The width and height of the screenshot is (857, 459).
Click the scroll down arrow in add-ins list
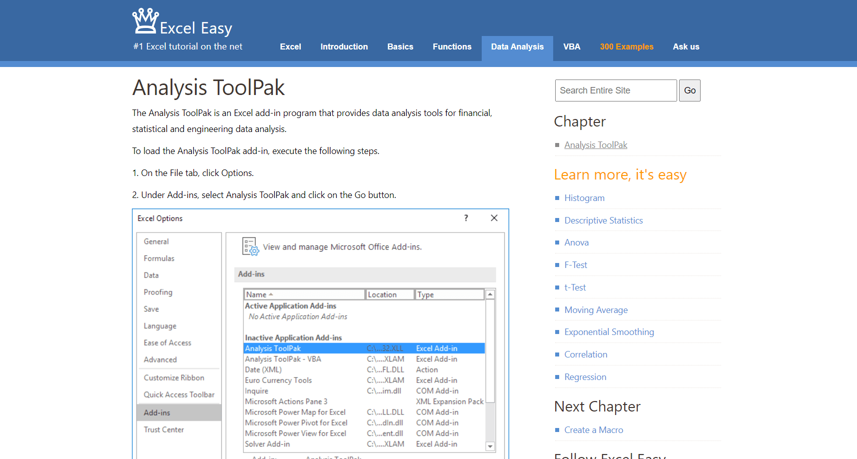click(490, 446)
